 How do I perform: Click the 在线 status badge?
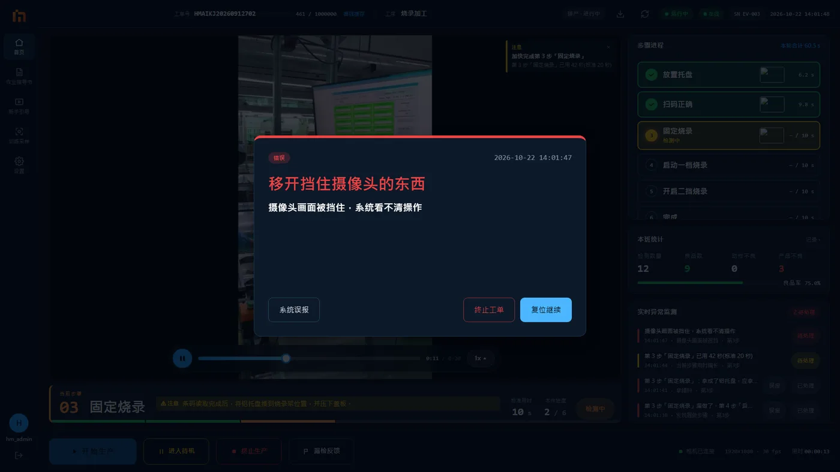(711, 14)
